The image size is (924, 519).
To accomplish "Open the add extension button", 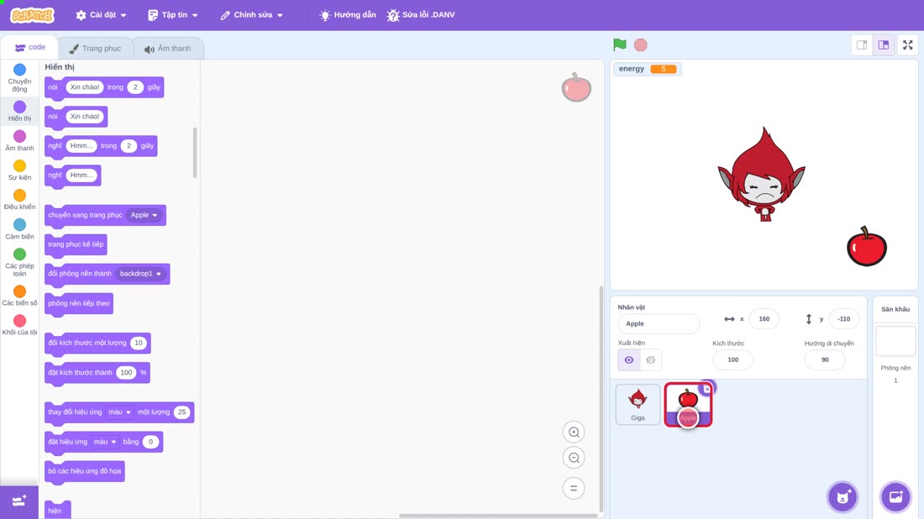I will pos(18,501).
